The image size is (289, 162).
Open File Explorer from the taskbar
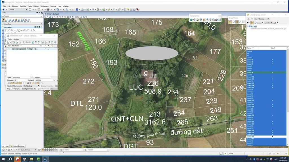31,159
